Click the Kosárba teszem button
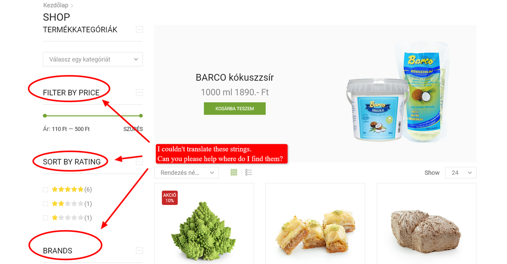Image resolution: width=507 pixels, height=264 pixels. (x=234, y=109)
